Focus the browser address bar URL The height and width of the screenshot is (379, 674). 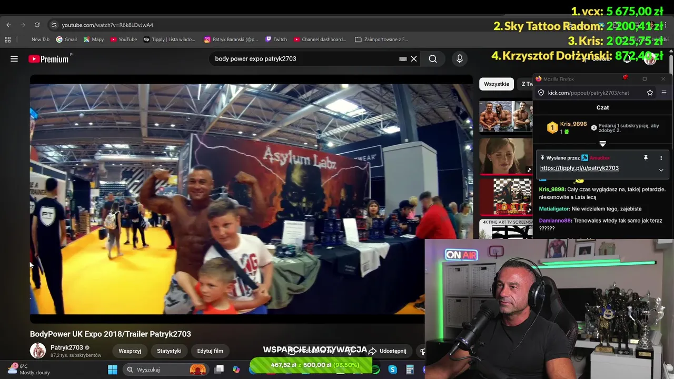(x=107, y=25)
